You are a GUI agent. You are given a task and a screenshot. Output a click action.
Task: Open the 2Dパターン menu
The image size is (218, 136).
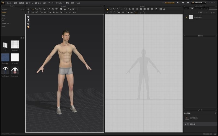click(x=29, y=3)
